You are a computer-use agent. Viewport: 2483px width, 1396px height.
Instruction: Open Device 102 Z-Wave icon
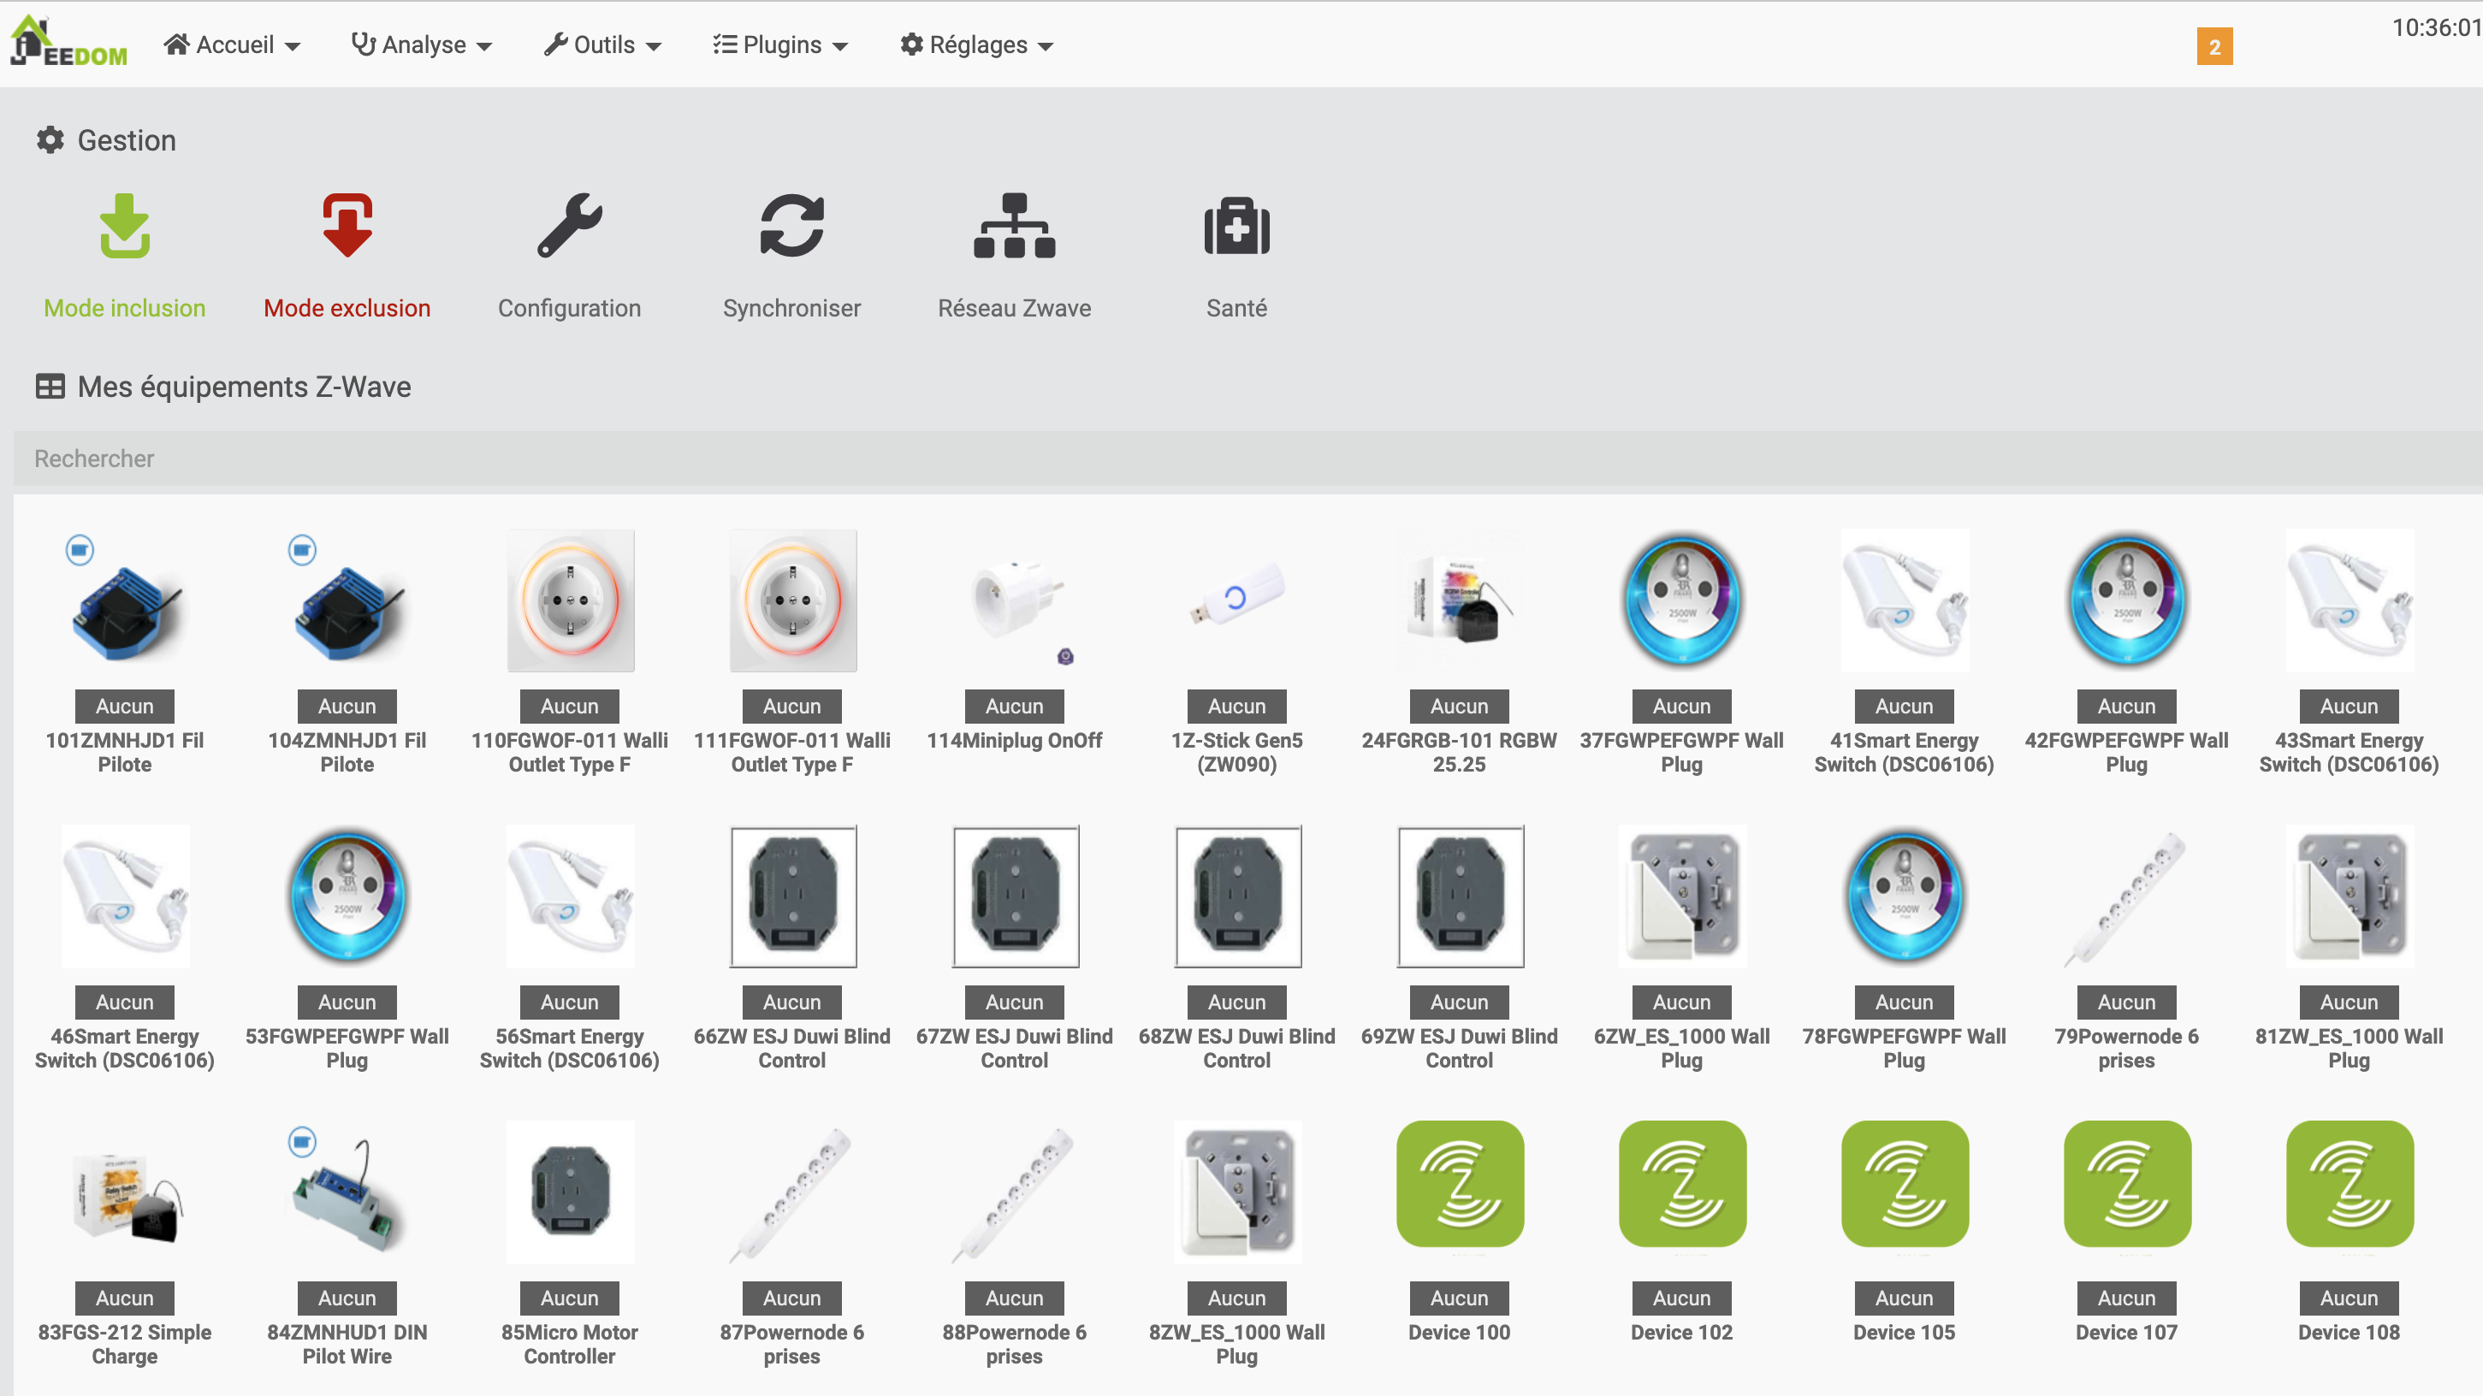1683,1184
